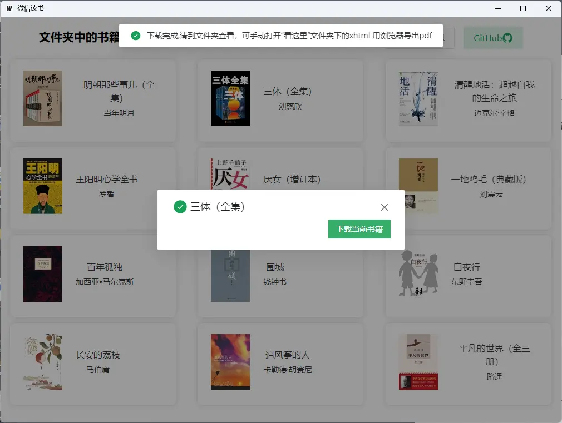
Task: Select author name 刘慈欣
Action: [x=290, y=106]
